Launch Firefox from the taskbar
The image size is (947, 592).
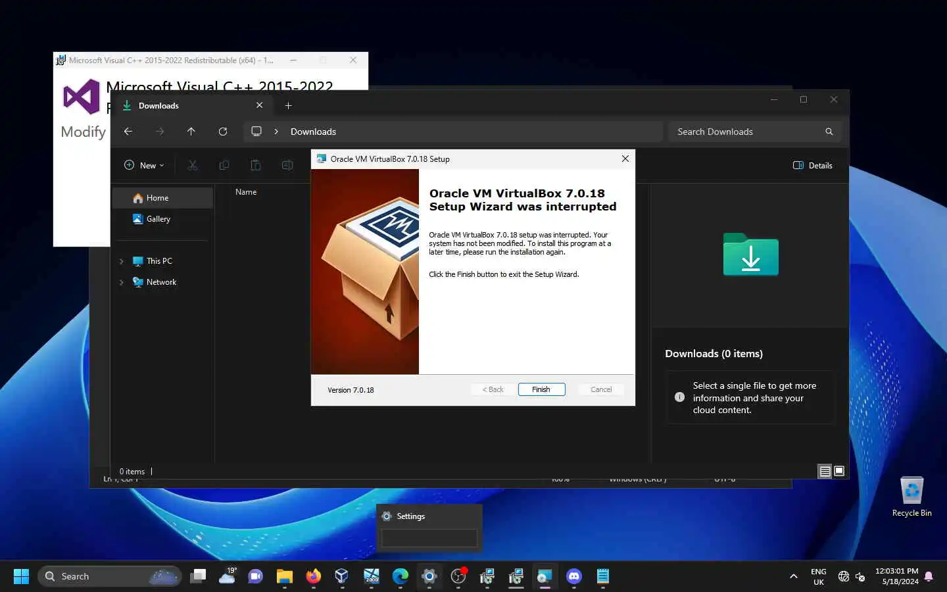pos(314,576)
